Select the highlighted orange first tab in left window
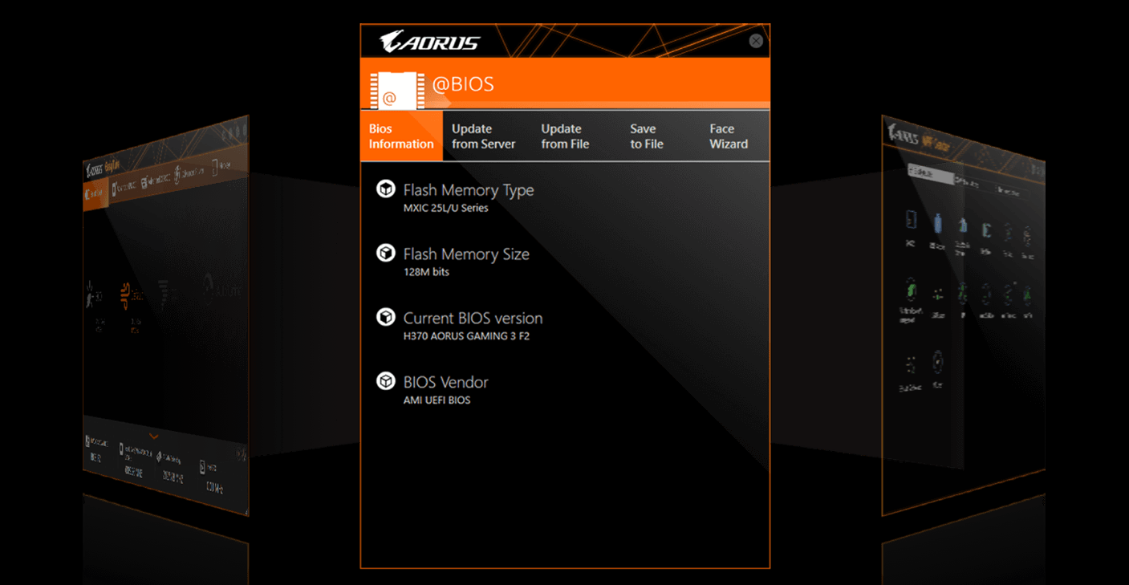Image resolution: width=1129 pixels, height=585 pixels. [95, 194]
